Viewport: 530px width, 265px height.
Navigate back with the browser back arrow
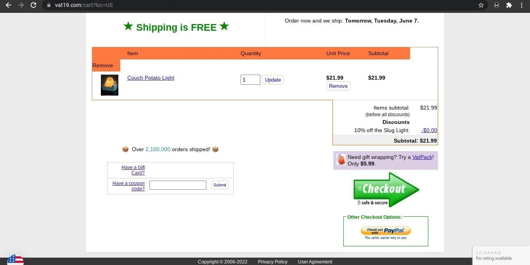pyautogui.click(x=9, y=5)
